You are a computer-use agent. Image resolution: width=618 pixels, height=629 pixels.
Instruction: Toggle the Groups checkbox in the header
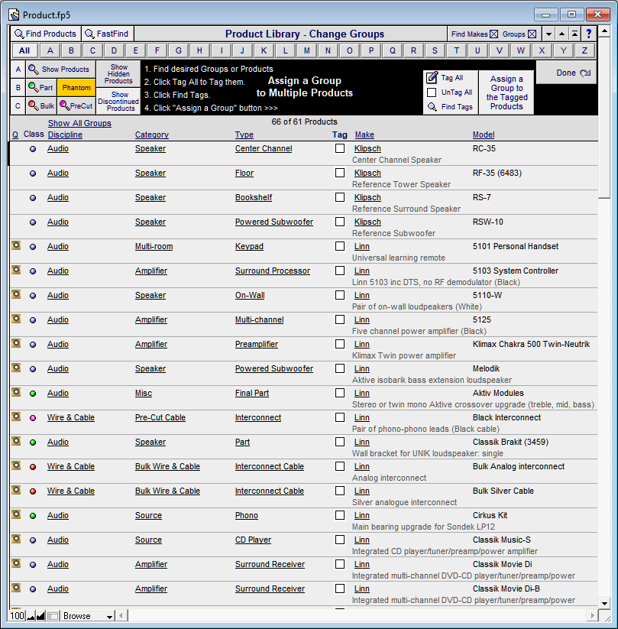532,34
